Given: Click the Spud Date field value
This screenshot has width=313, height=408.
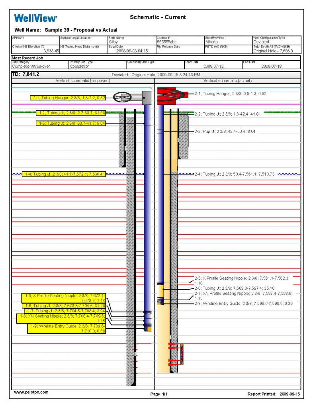Looking at the screenshot, I should (x=132, y=51).
